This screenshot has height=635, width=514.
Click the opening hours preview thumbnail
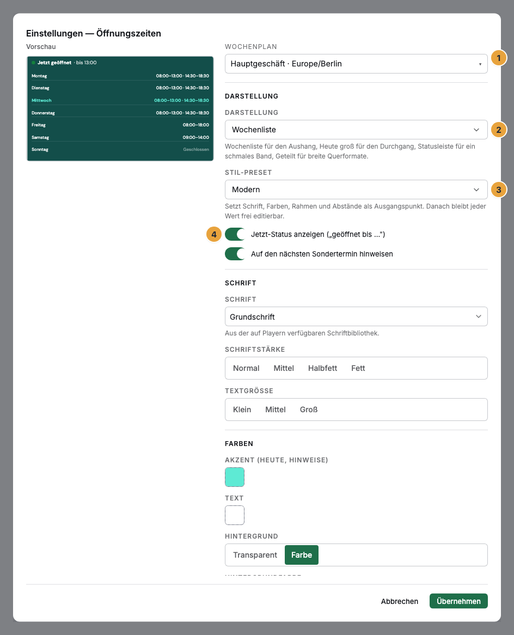(120, 108)
